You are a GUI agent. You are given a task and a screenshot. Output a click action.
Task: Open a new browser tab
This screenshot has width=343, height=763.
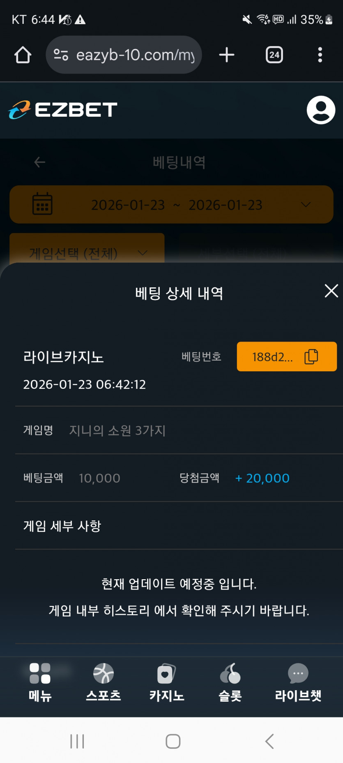click(x=226, y=55)
